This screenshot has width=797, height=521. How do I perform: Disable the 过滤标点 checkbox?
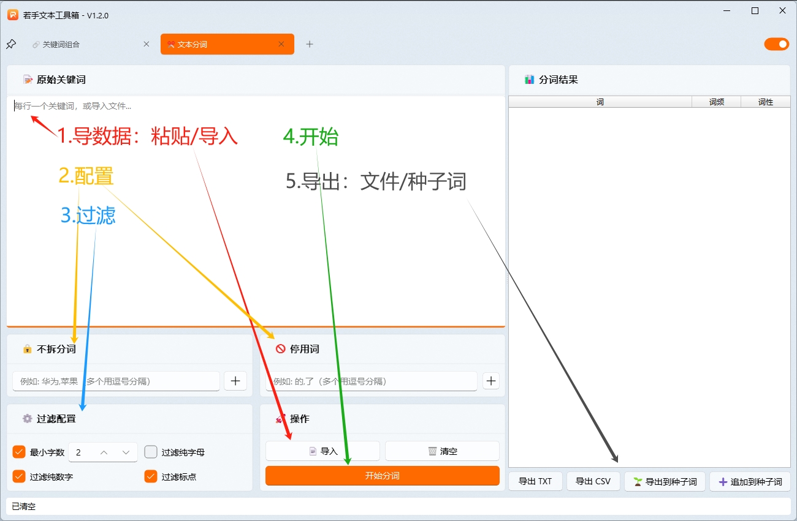click(x=150, y=476)
